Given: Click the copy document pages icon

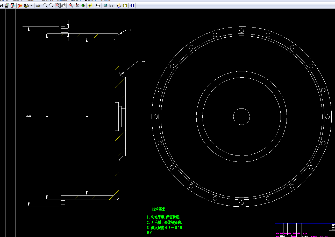Looking at the screenshot, I should (26, 5).
